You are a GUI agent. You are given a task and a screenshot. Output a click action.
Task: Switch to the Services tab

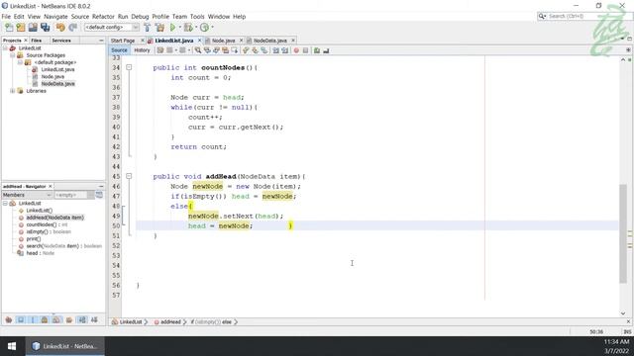pyautogui.click(x=61, y=41)
